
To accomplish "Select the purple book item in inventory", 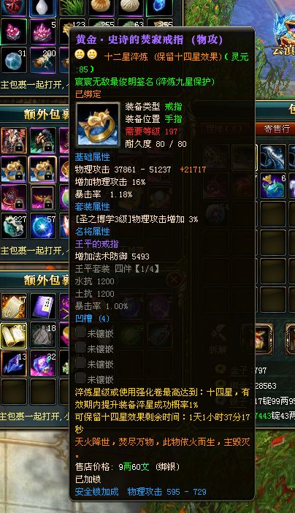I will pyautogui.click(x=43, y=306).
